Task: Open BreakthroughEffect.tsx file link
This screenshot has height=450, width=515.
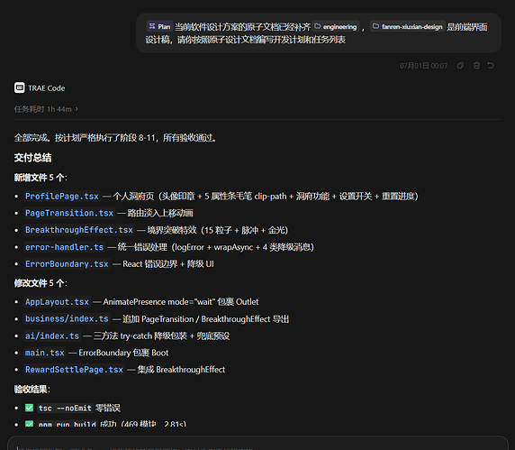Action: (x=79, y=230)
